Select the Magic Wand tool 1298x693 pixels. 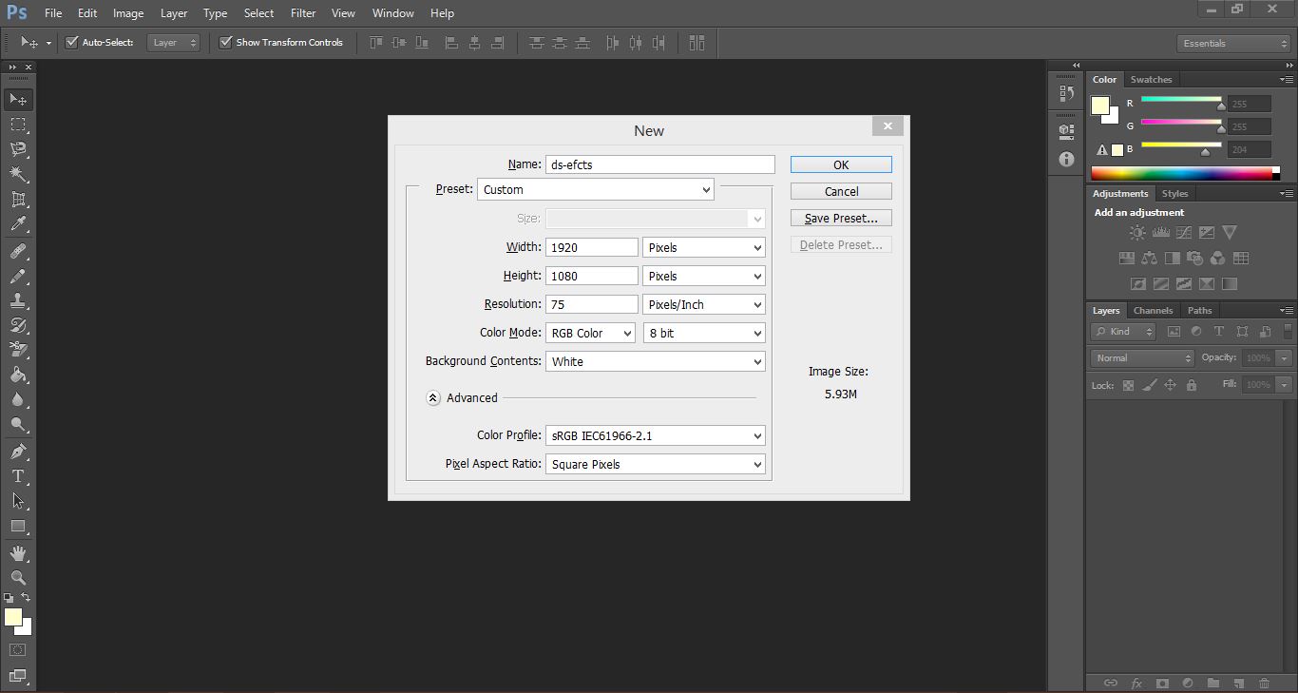point(18,174)
